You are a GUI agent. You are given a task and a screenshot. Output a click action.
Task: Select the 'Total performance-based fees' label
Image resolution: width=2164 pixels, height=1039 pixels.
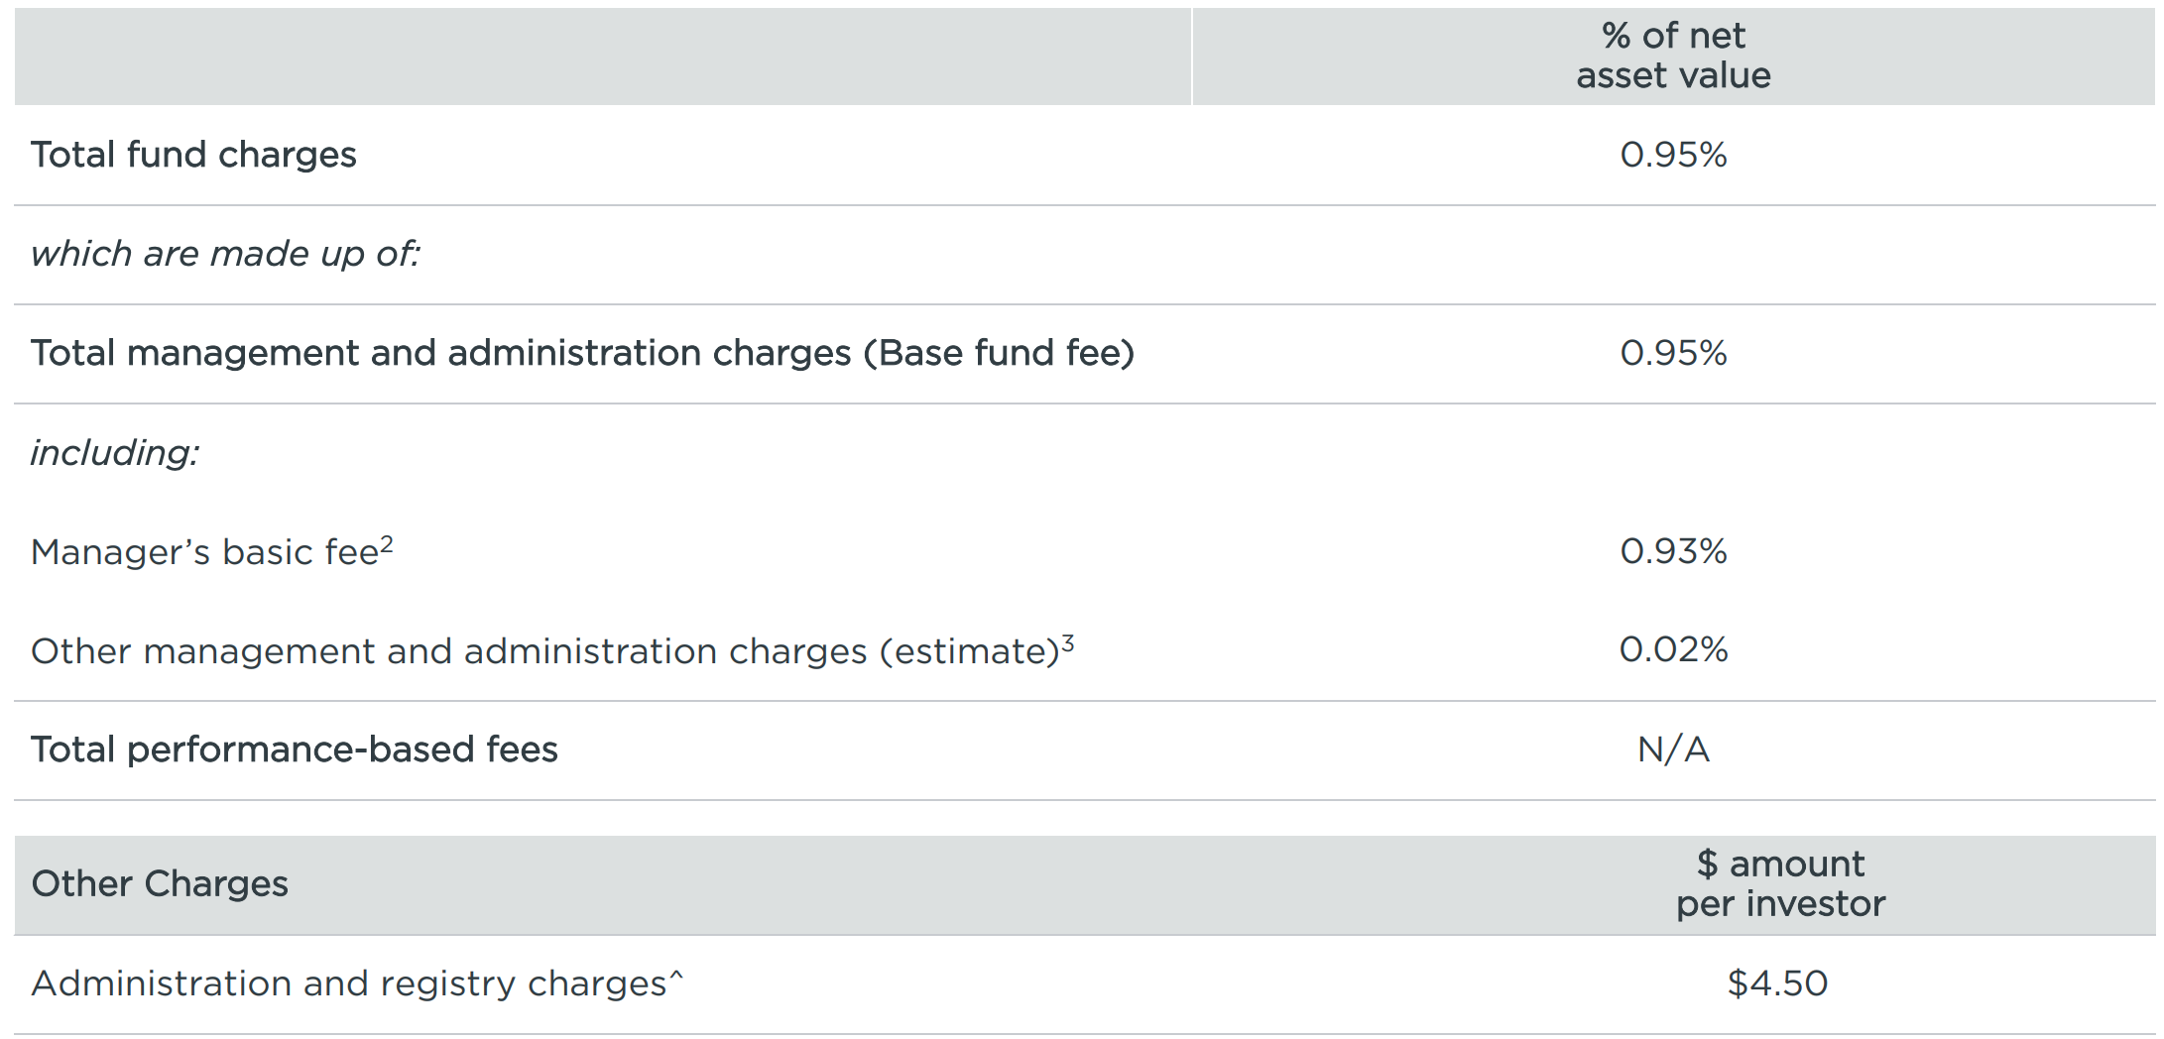click(x=294, y=750)
